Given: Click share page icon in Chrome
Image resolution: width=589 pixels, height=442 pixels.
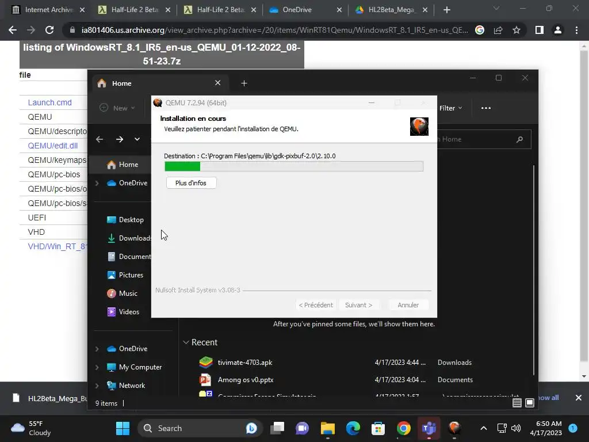Looking at the screenshot, I should (x=498, y=30).
